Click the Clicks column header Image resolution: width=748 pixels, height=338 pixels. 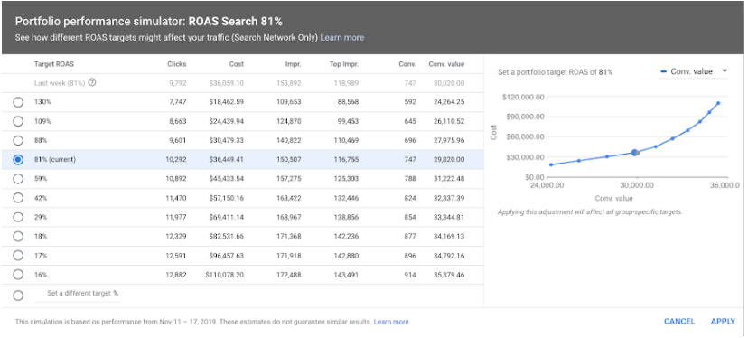(x=177, y=64)
